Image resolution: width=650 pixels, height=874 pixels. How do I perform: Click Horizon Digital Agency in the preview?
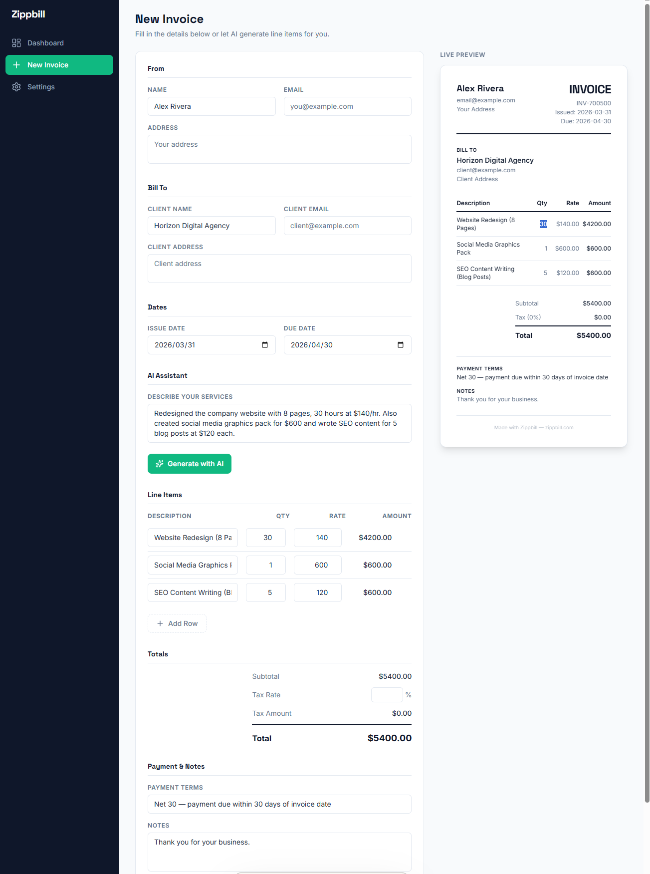pos(495,160)
